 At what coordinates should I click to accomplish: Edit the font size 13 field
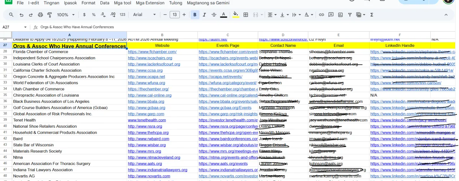pos(174,15)
